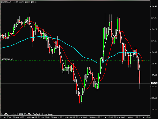Click the '29 Nov 07:25' time label
The image size is (158, 119).
coord(57,117)
